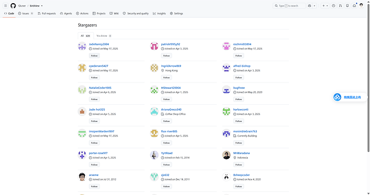Viewport: 370px width, 195px height.
Task: Open the repositories icon in header
Action: point(347,6)
